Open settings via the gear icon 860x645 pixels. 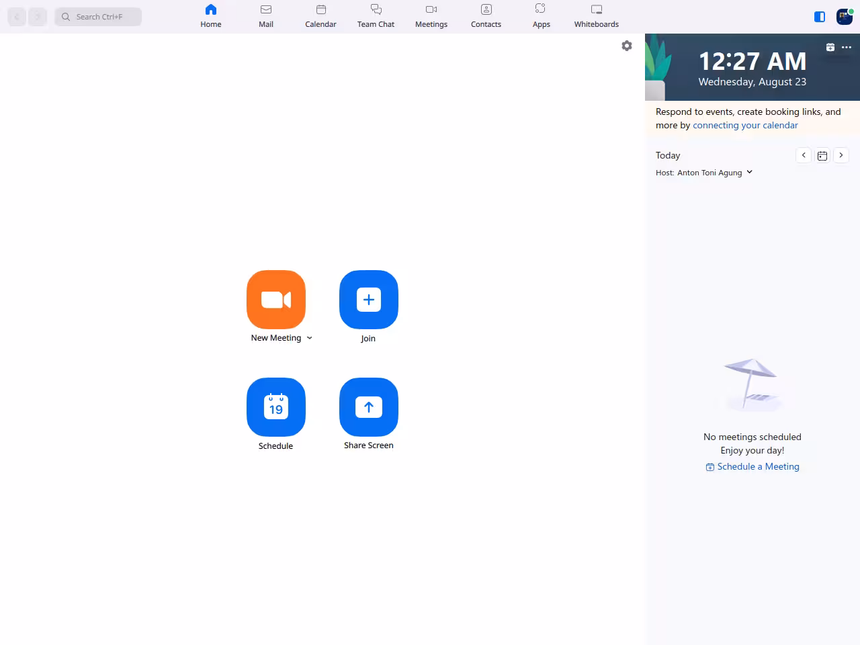(627, 46)
